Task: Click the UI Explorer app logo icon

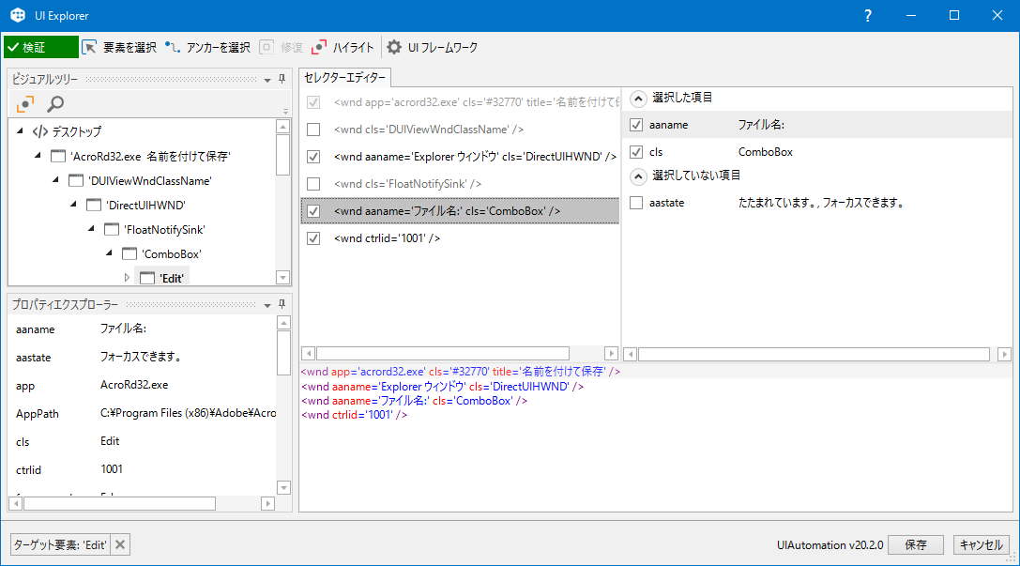Action: (18, 15)
